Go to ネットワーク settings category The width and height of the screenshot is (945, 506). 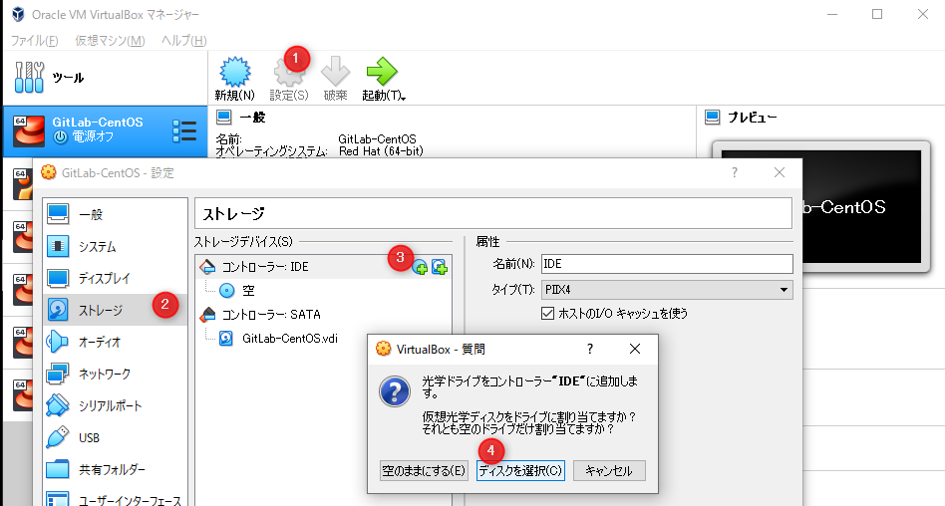pos(115,375)
